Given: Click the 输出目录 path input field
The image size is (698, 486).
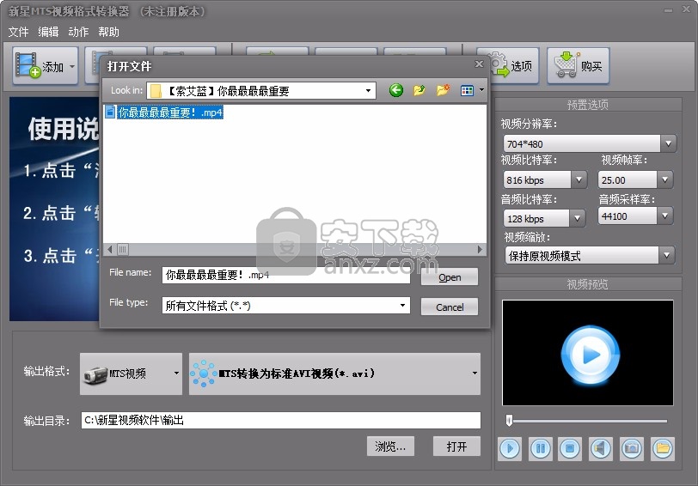Looking at the screenshot, I should (281, 420).
